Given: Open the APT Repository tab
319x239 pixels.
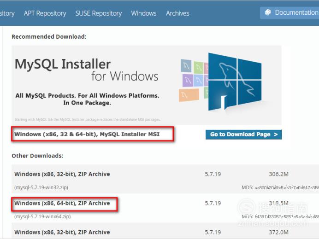Looking at the screenshot, I should (45, 13).
